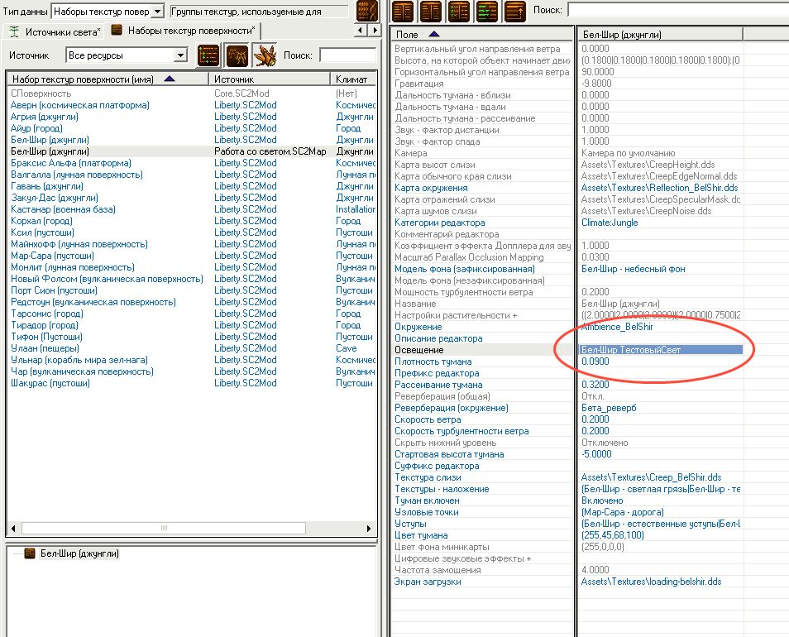789x637 pixels.
Task: Click the horizontal scrollbar thumb in list
Action: coord(164,528)
